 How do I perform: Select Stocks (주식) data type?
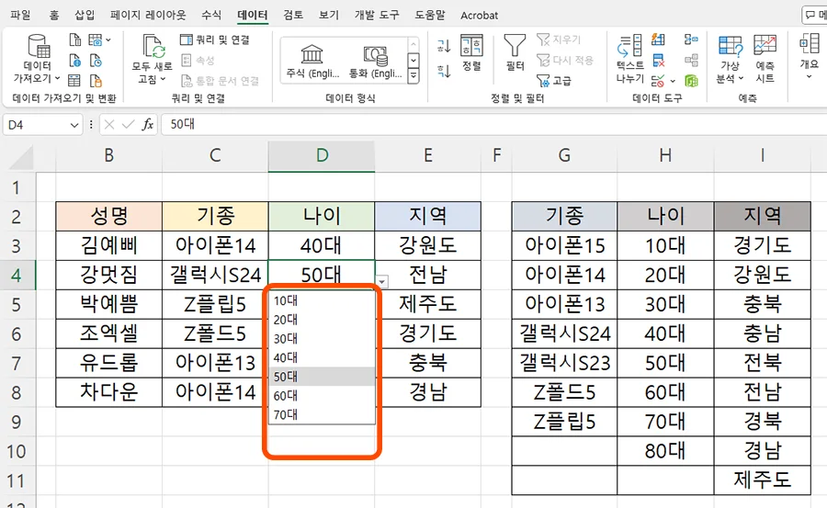(312, 61)
